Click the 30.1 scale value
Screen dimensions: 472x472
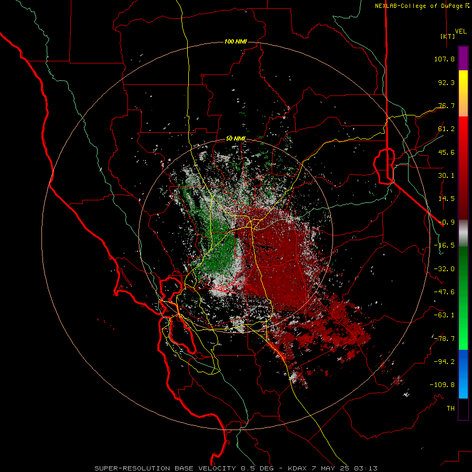click(446, 176)
